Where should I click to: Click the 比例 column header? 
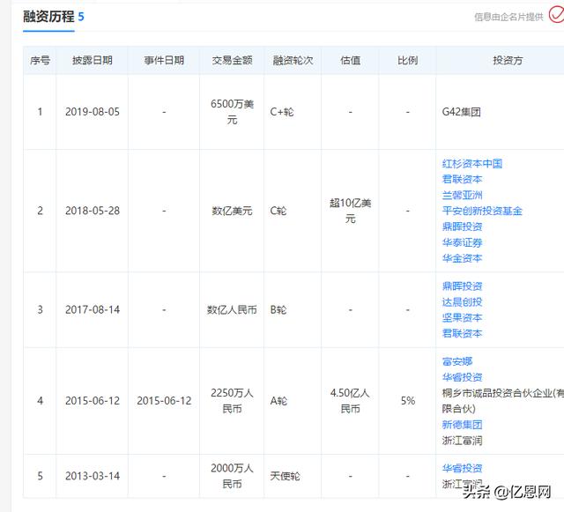407,60
